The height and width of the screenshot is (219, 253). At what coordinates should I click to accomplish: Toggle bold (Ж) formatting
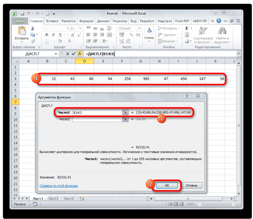[46, 35]
